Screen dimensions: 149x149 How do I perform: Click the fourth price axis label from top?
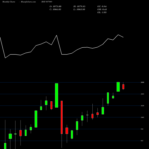click(x=142, y=117)
